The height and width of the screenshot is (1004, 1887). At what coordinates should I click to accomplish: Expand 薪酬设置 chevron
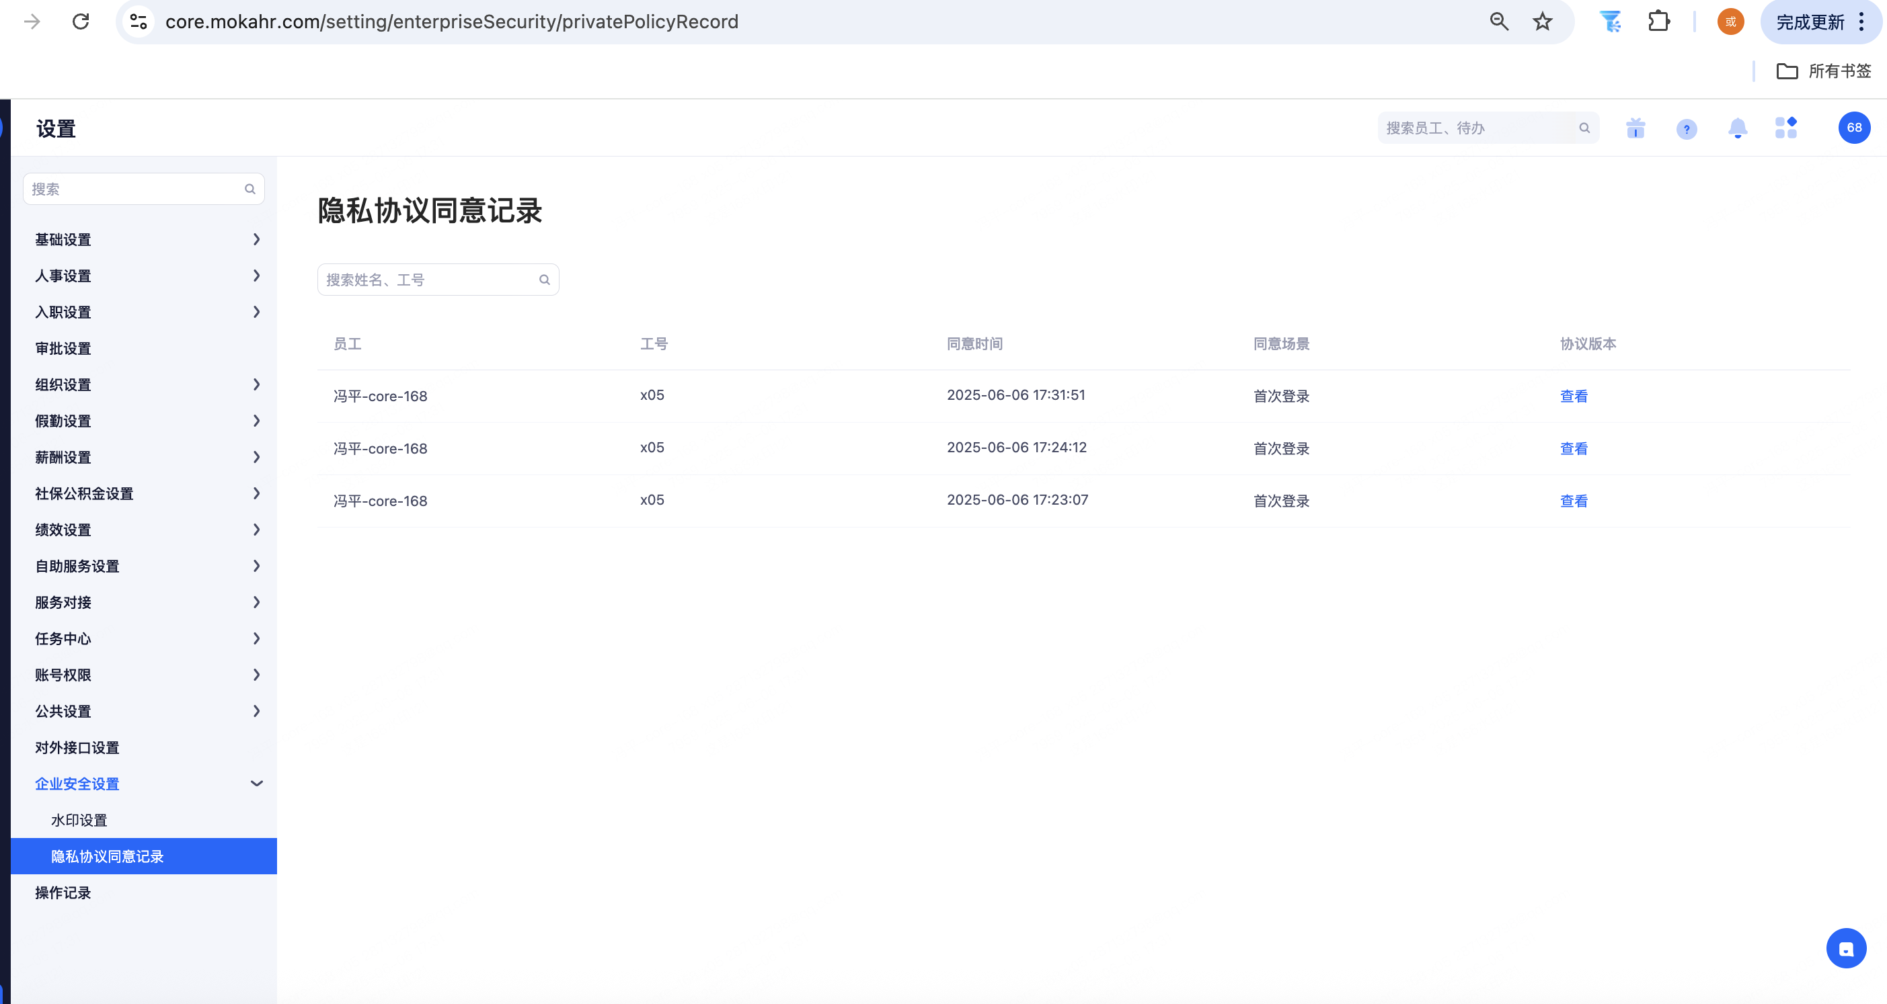256,456
